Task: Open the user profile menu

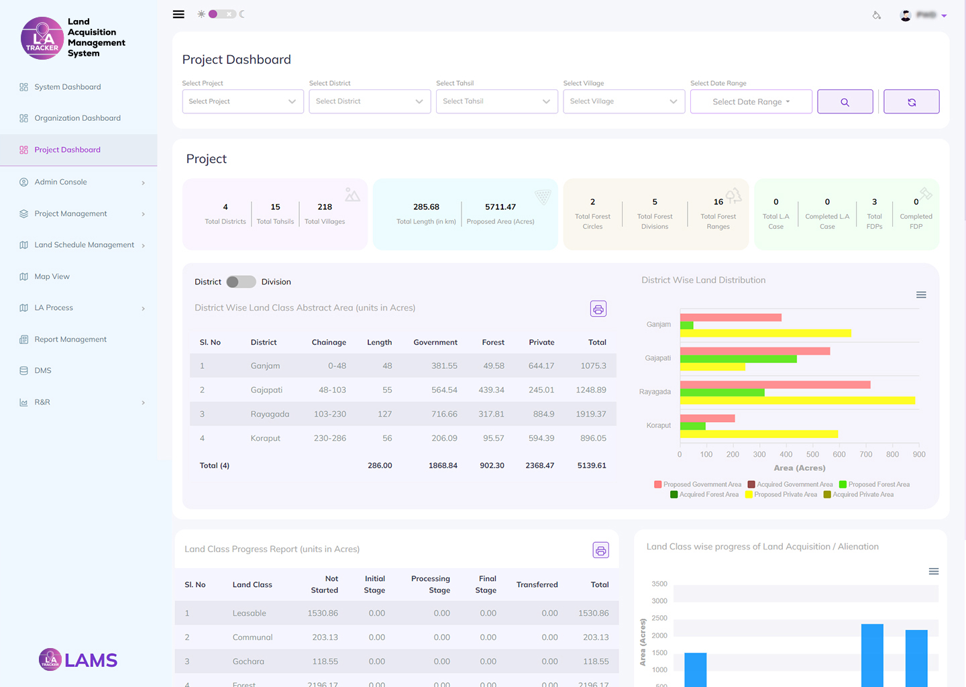Action: point(923,15)
